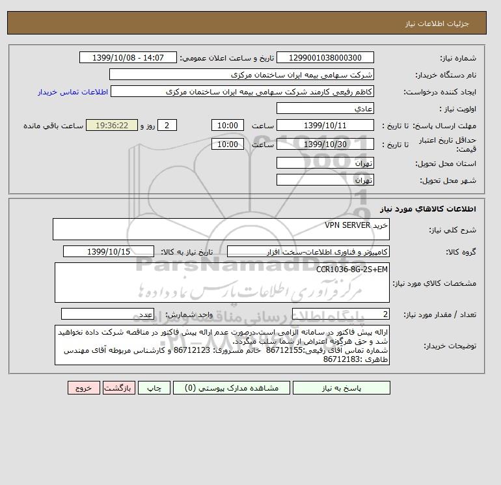Click price validity date 1399/10/30

[325, 144]
